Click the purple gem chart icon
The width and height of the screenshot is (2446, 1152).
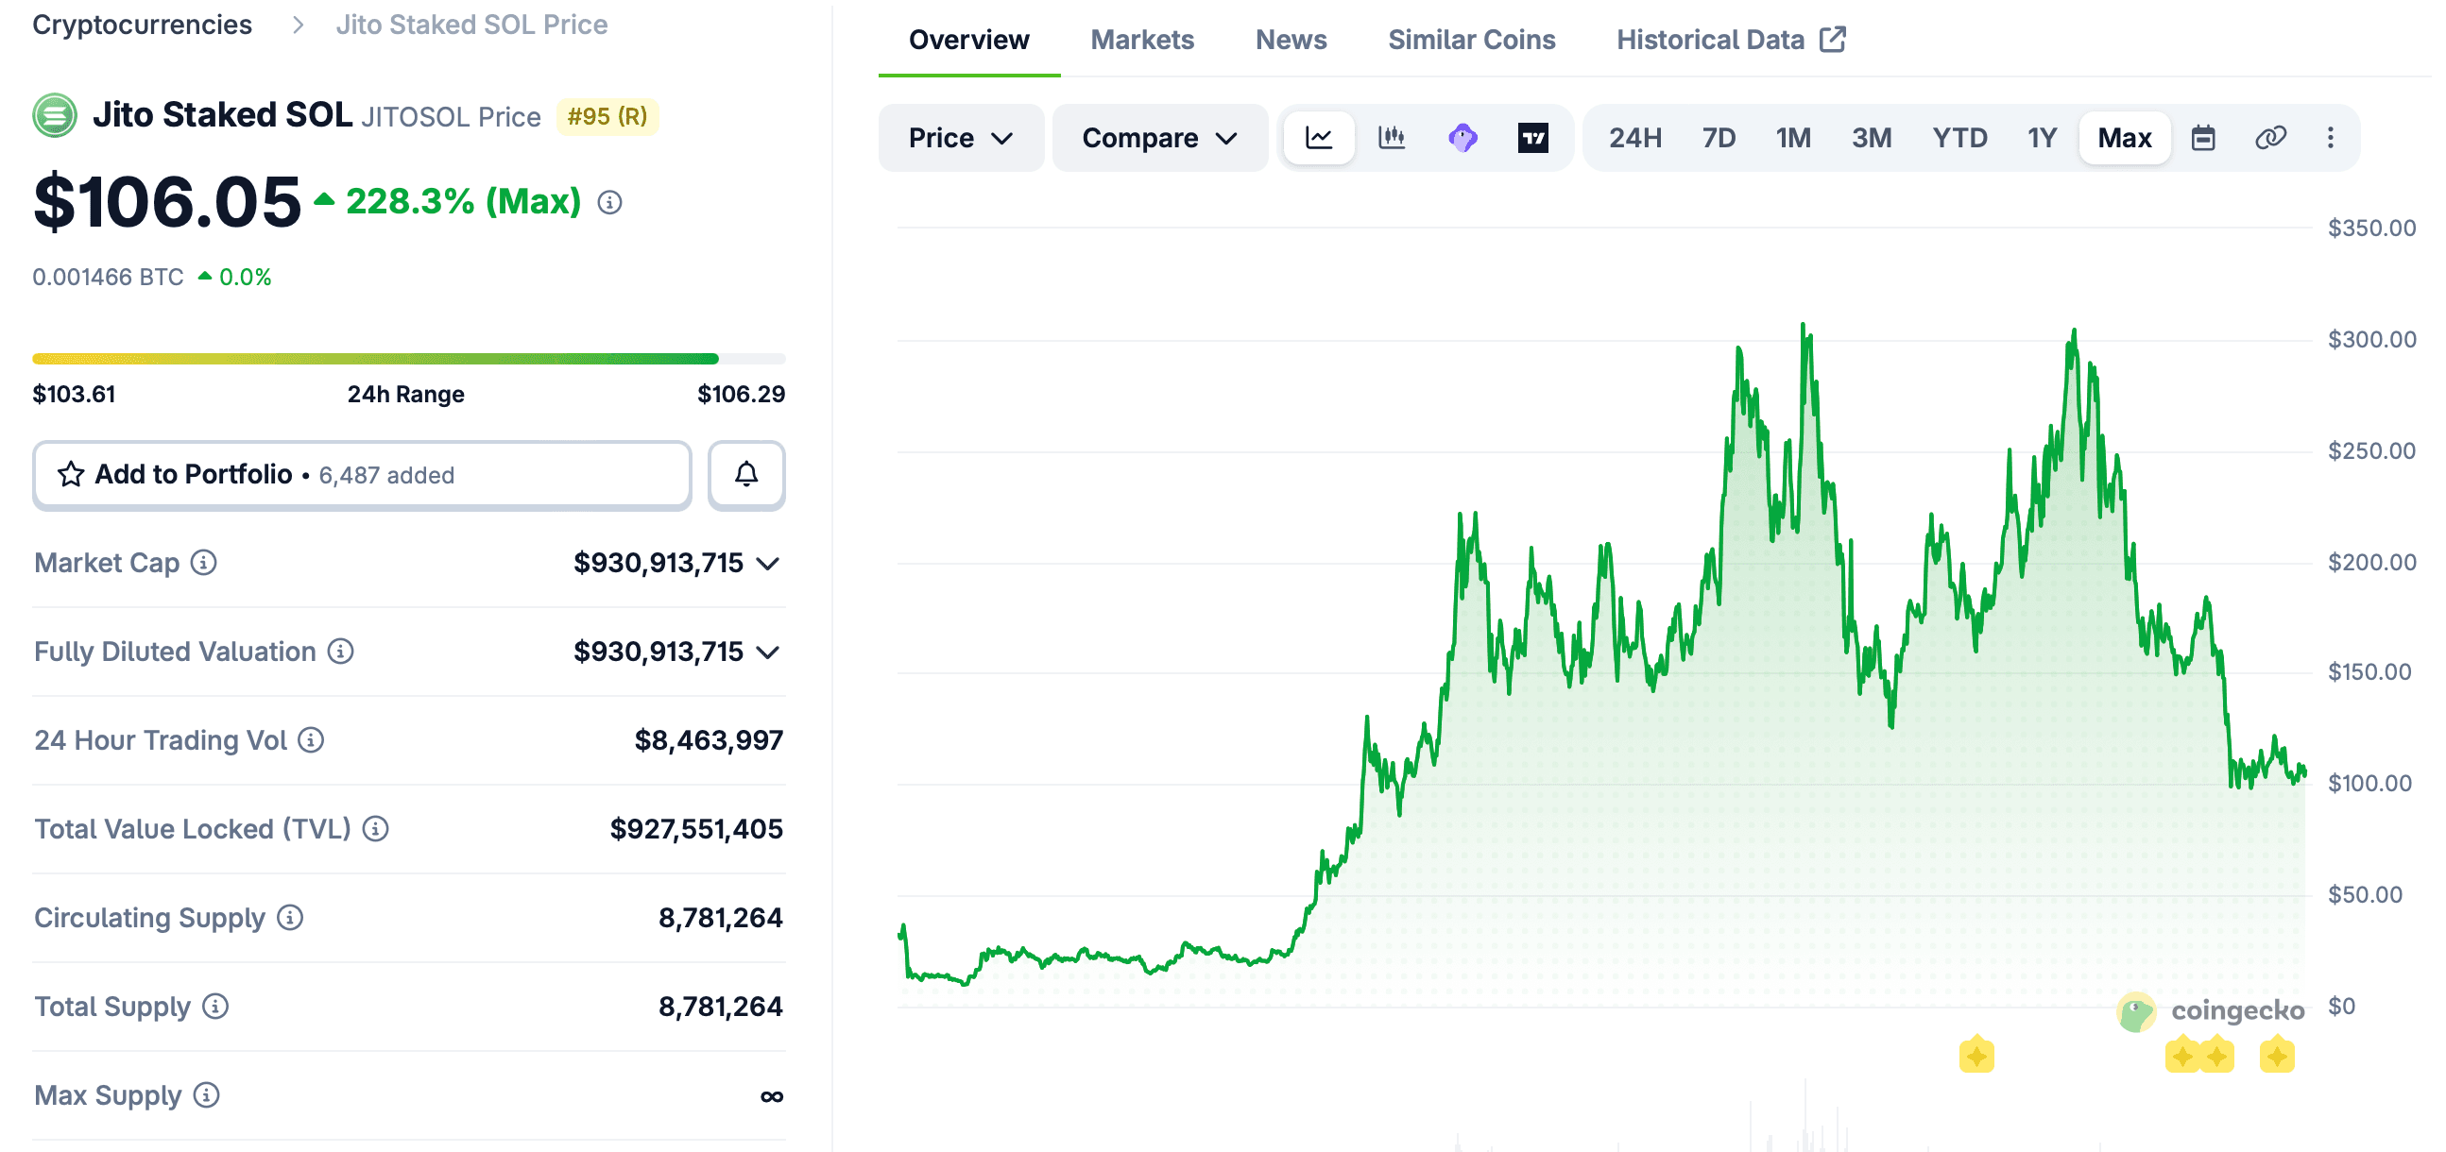(x=1462, y=138)
